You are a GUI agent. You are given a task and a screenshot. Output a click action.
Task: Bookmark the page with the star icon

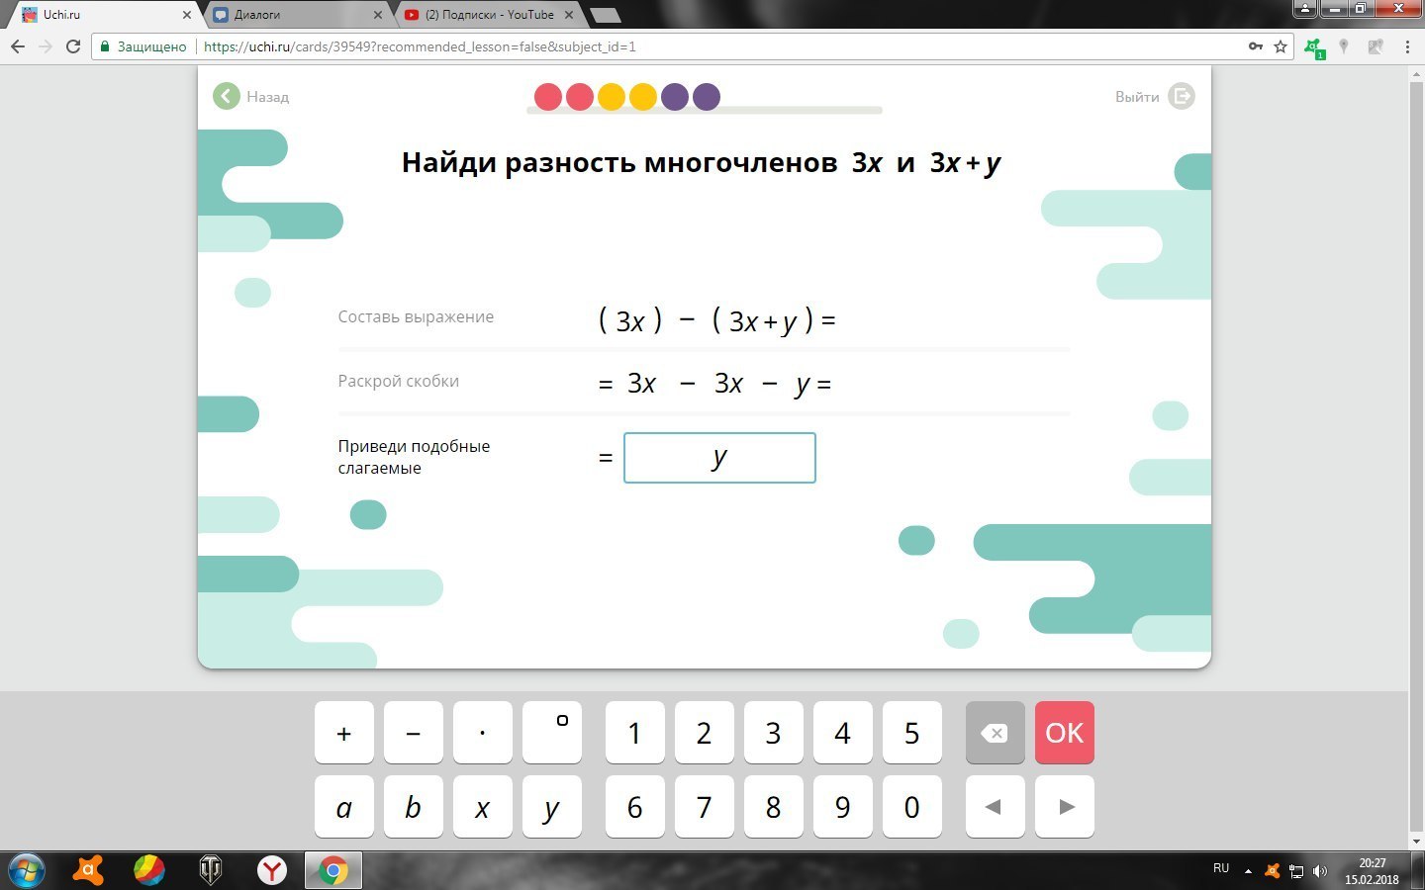[x=1281, y=46]
